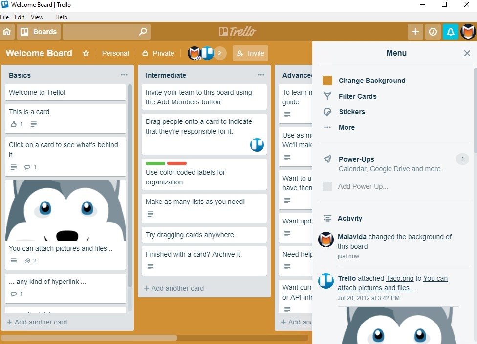477x344 pixels.
Task: Click description icon on "Finished with a card?" card
Action: [150, 266]
